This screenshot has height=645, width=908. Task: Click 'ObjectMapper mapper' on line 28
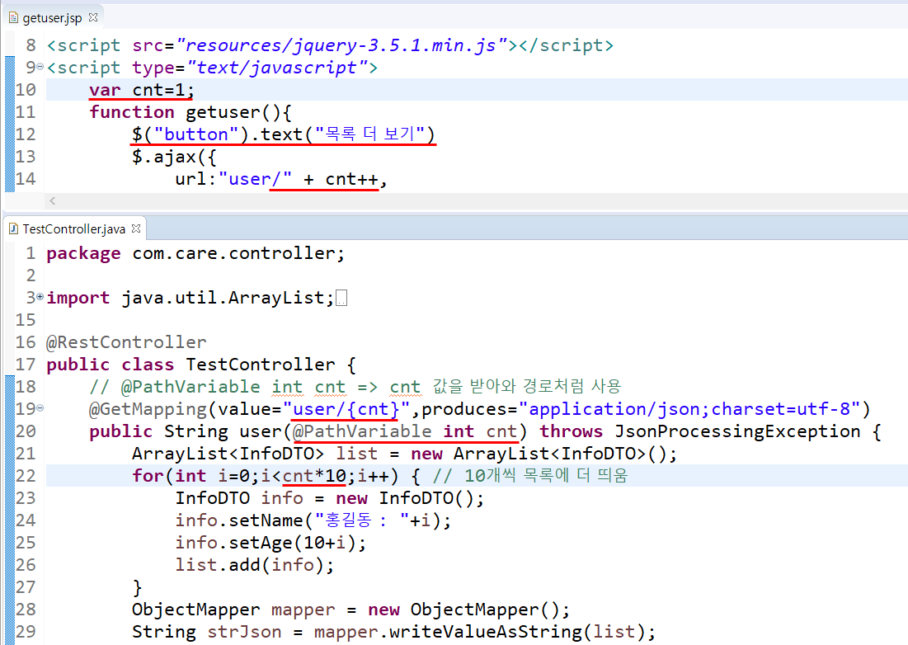pos(233,610)
